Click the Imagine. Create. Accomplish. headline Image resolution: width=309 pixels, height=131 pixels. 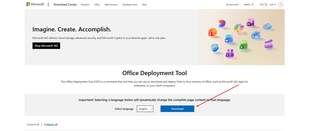pyautogui.click(x=72, y=30)
